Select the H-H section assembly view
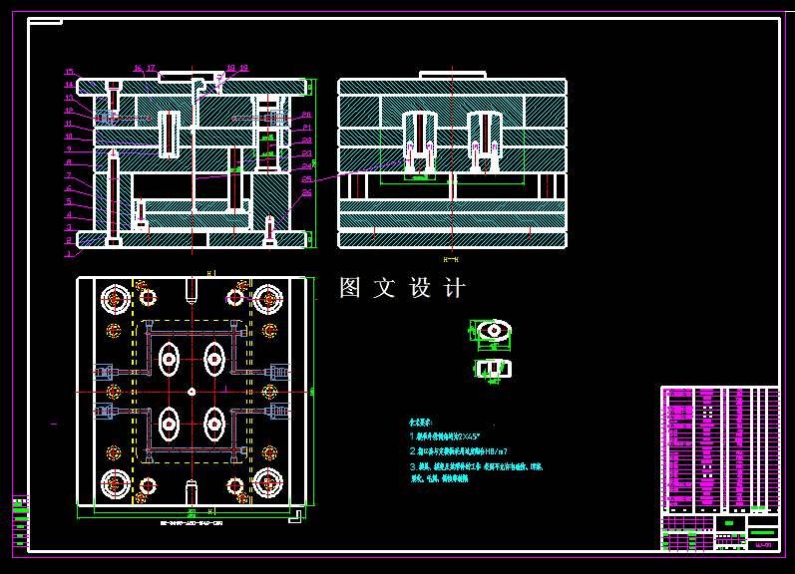The image size is (795, 574). (x=452, y=160)
